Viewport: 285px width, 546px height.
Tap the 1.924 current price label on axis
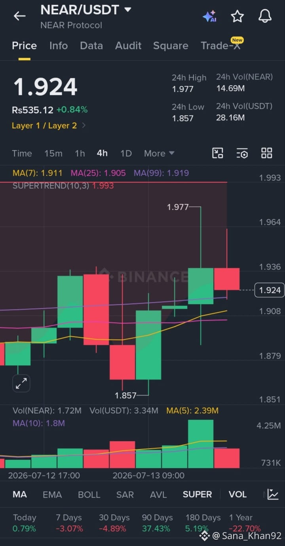coord(270,290)
